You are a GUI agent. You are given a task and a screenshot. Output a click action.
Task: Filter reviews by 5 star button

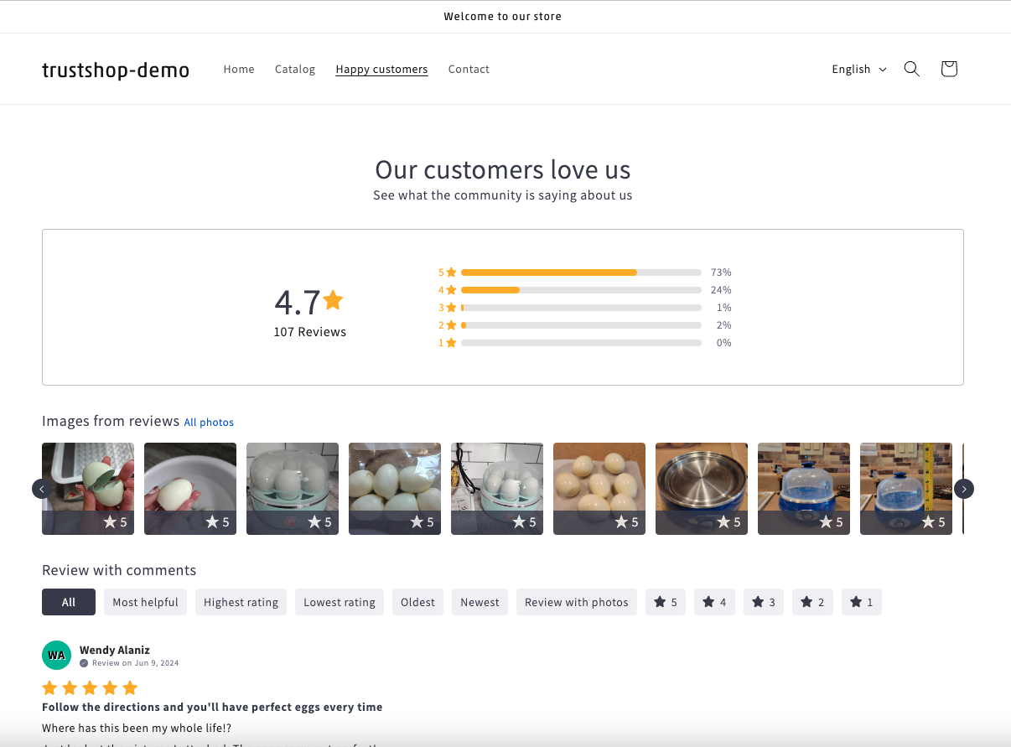(665, 602)
